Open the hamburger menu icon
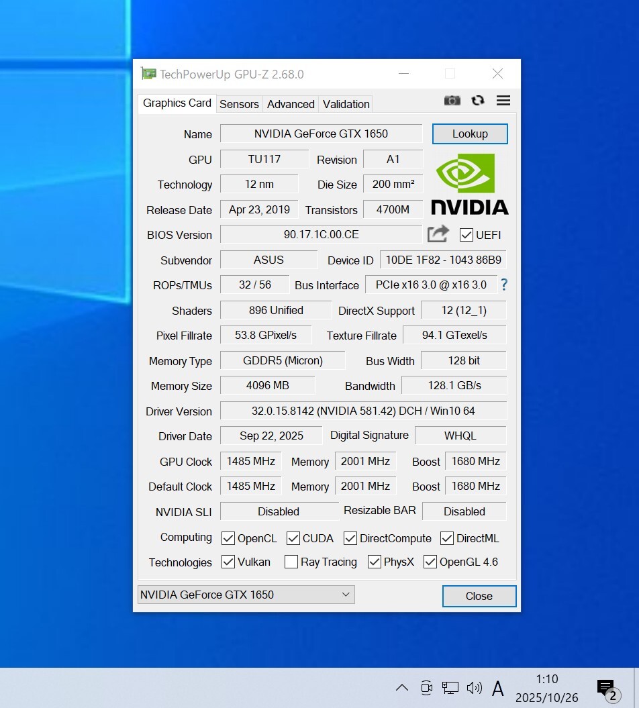This screenshot has width=639, height=708. coord(503,101)
